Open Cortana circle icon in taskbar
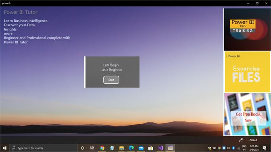Viewport: 271px width, 152px height. pos(82,148)
